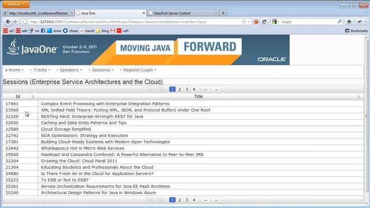
Task: Select row 'To ESB or Not to ESB?'
Action: click(183, 180)
